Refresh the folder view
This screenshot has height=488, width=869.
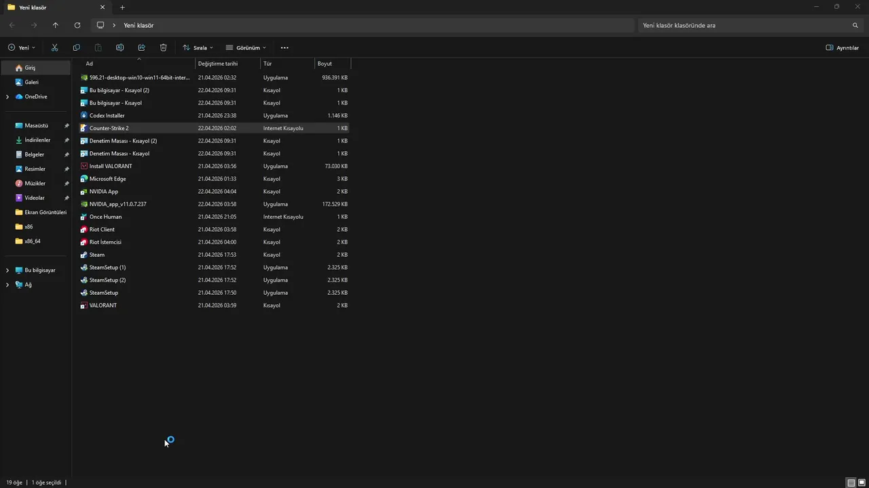pyautogui.click(x=77, y=25)
